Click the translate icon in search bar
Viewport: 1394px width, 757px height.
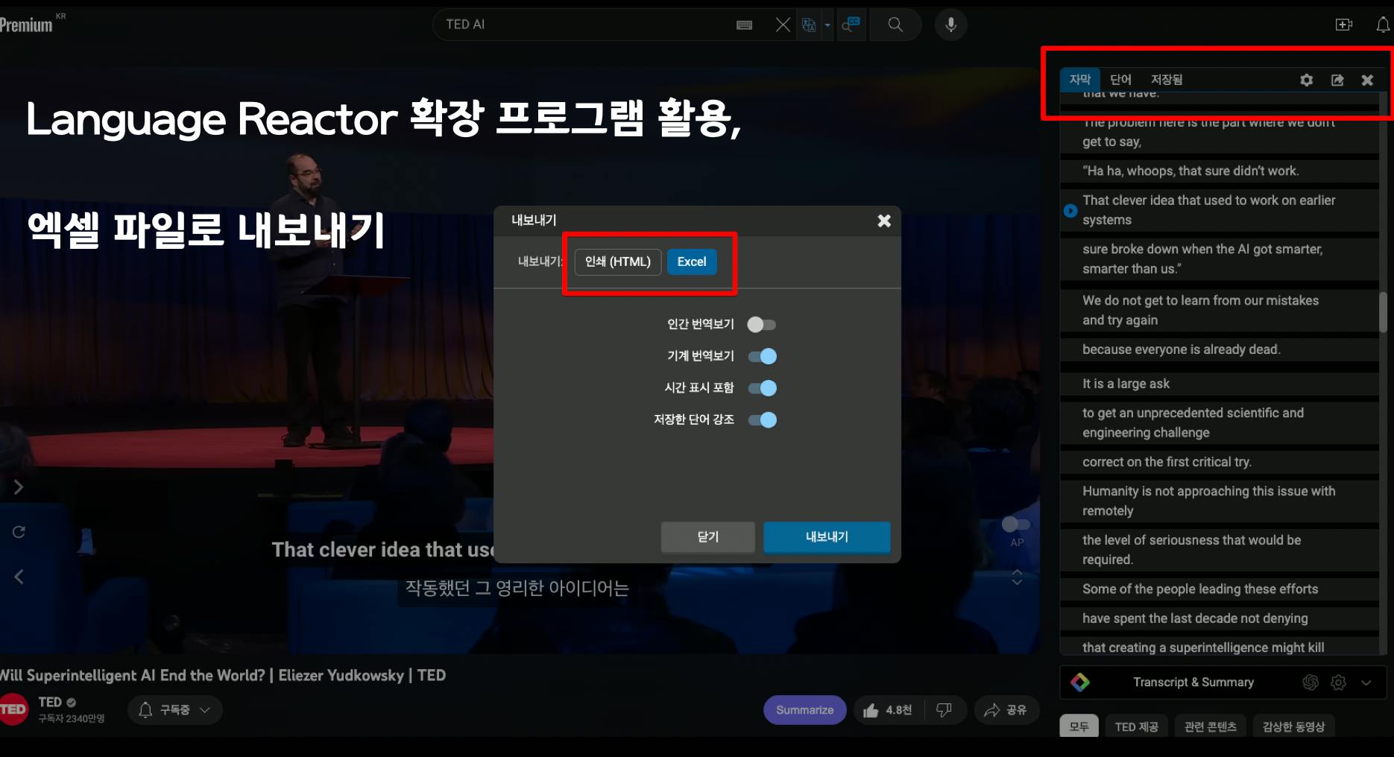tap(809, 25)
